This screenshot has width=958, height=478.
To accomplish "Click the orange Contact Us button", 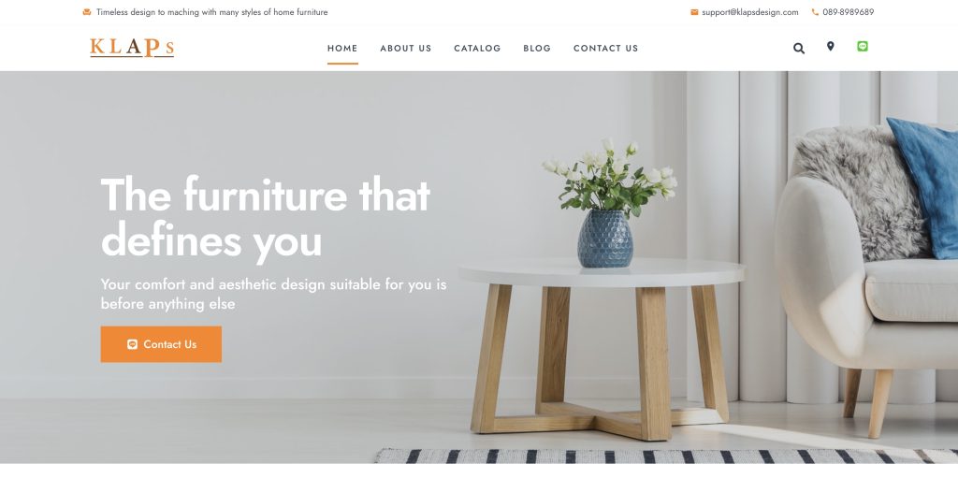I will click(x=161, y=344).
